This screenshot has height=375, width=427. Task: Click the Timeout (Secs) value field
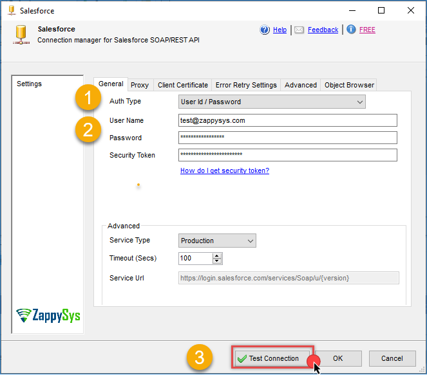coord(196,259)
